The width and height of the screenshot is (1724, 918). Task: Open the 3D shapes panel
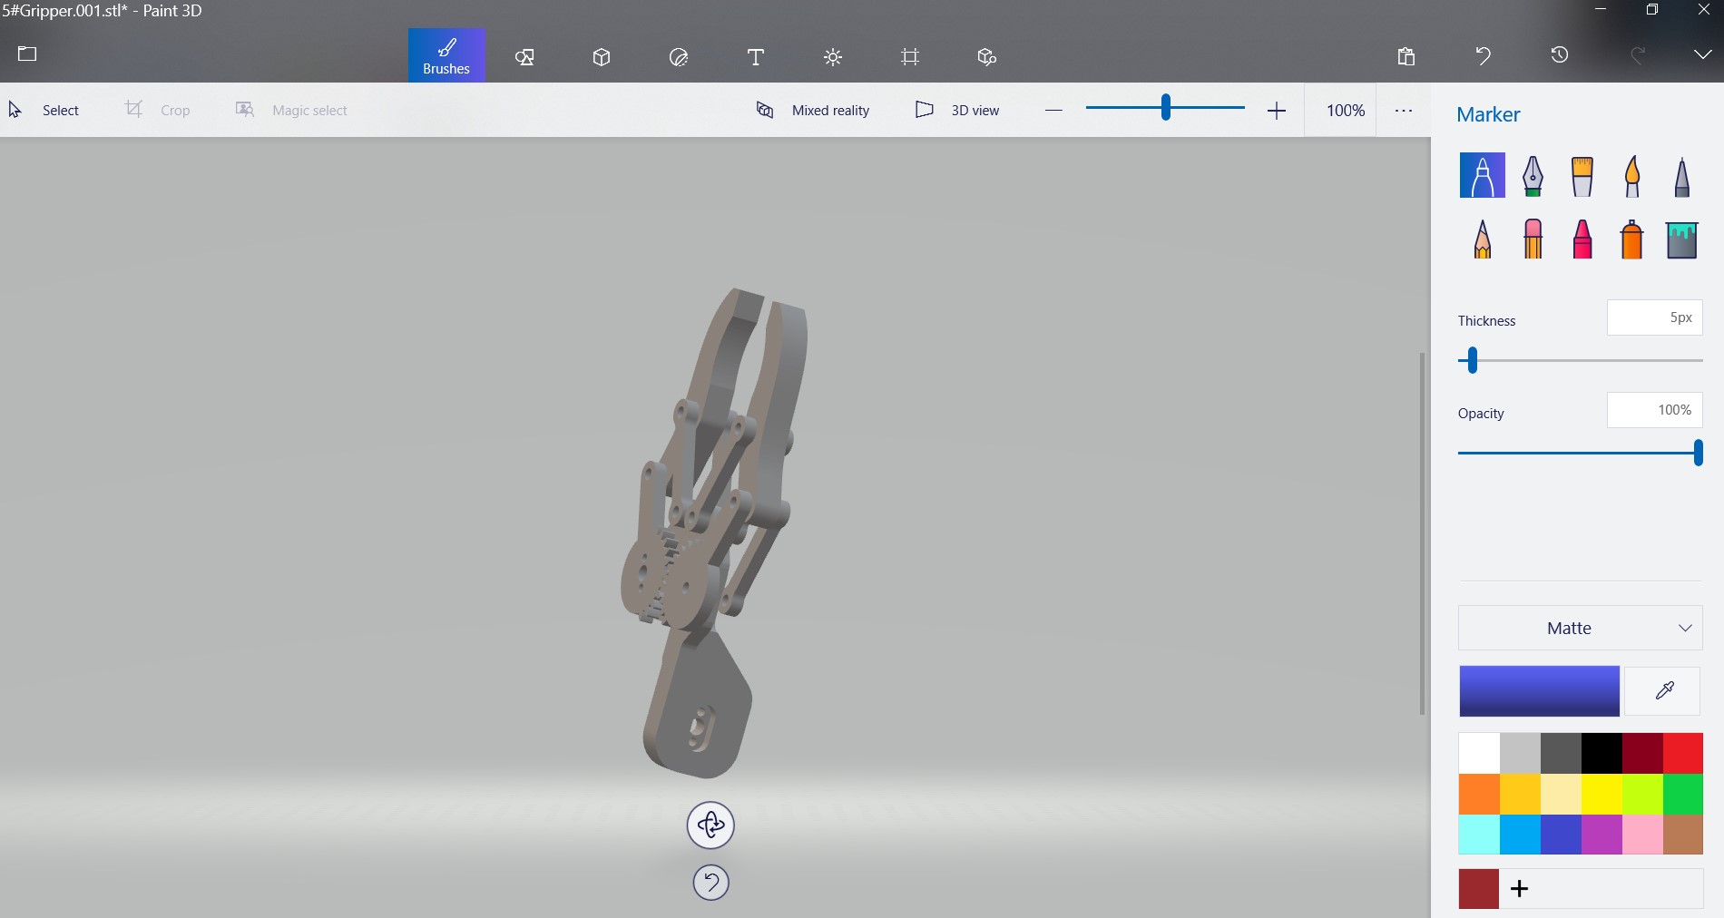601,56
